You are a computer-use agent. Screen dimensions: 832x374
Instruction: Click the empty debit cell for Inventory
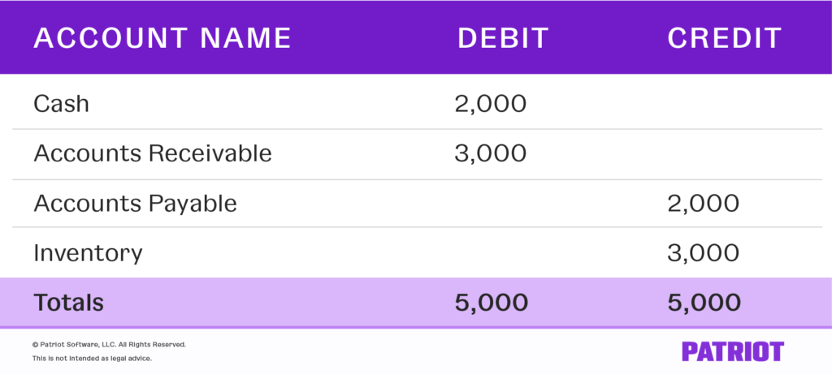[492, 252]
